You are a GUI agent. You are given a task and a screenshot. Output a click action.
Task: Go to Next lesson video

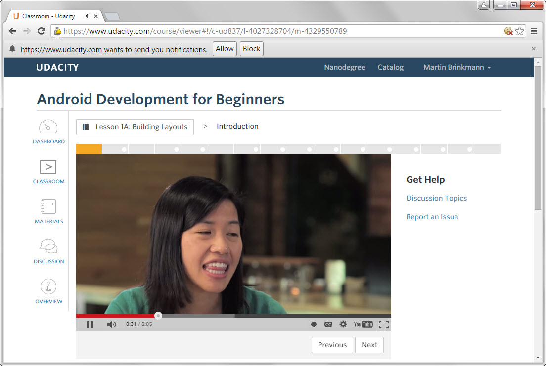pyautogui.click(x=369, y=345)
